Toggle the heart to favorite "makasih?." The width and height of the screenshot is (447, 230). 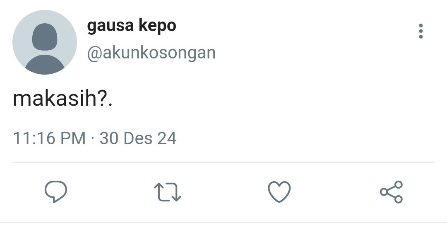279,192
